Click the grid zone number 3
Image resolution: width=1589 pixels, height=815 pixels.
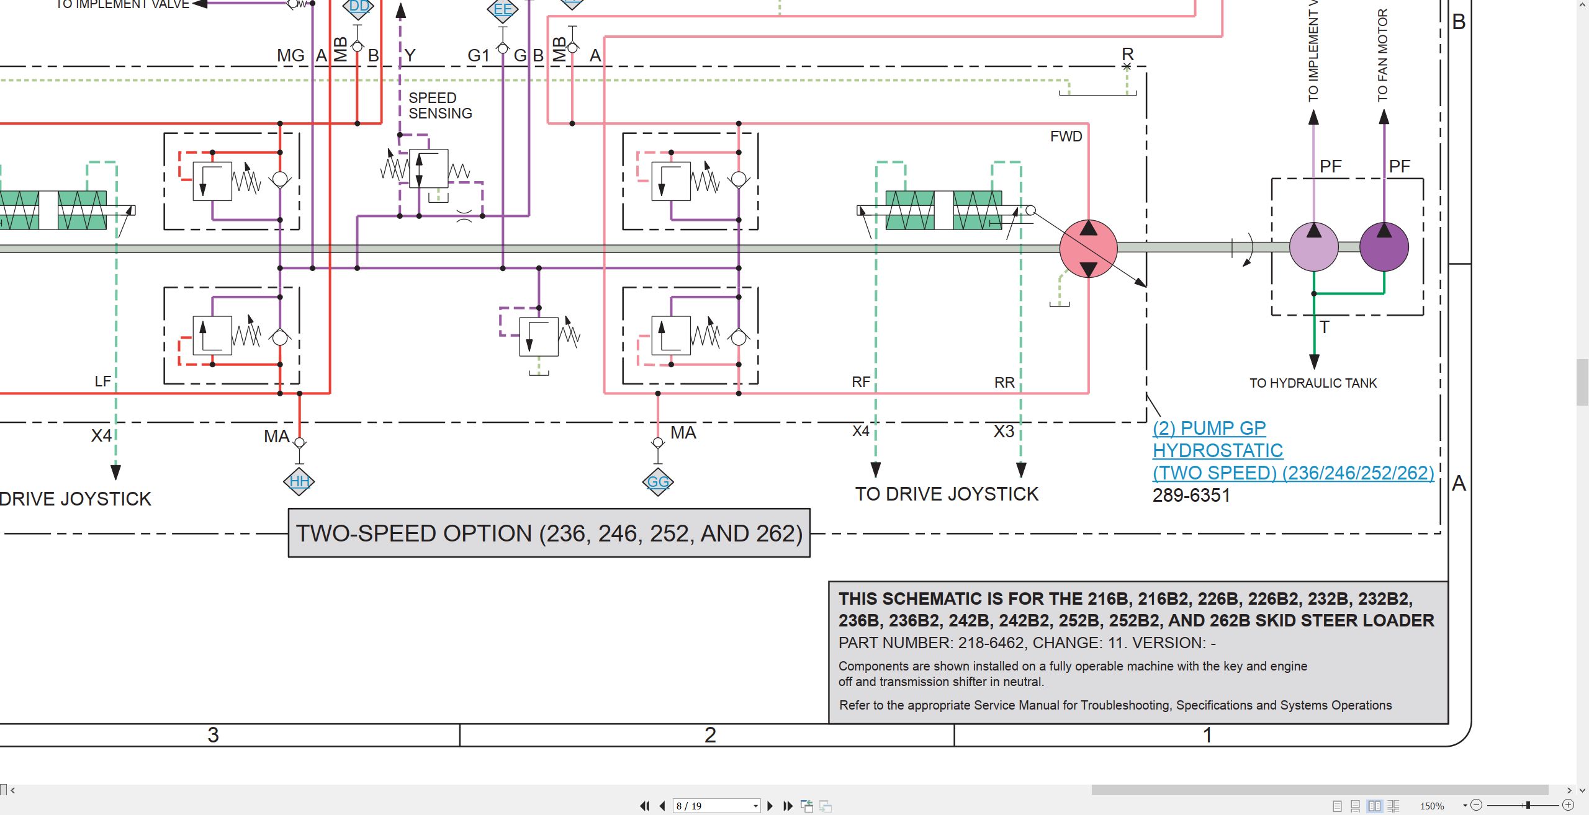click(213, 735)
